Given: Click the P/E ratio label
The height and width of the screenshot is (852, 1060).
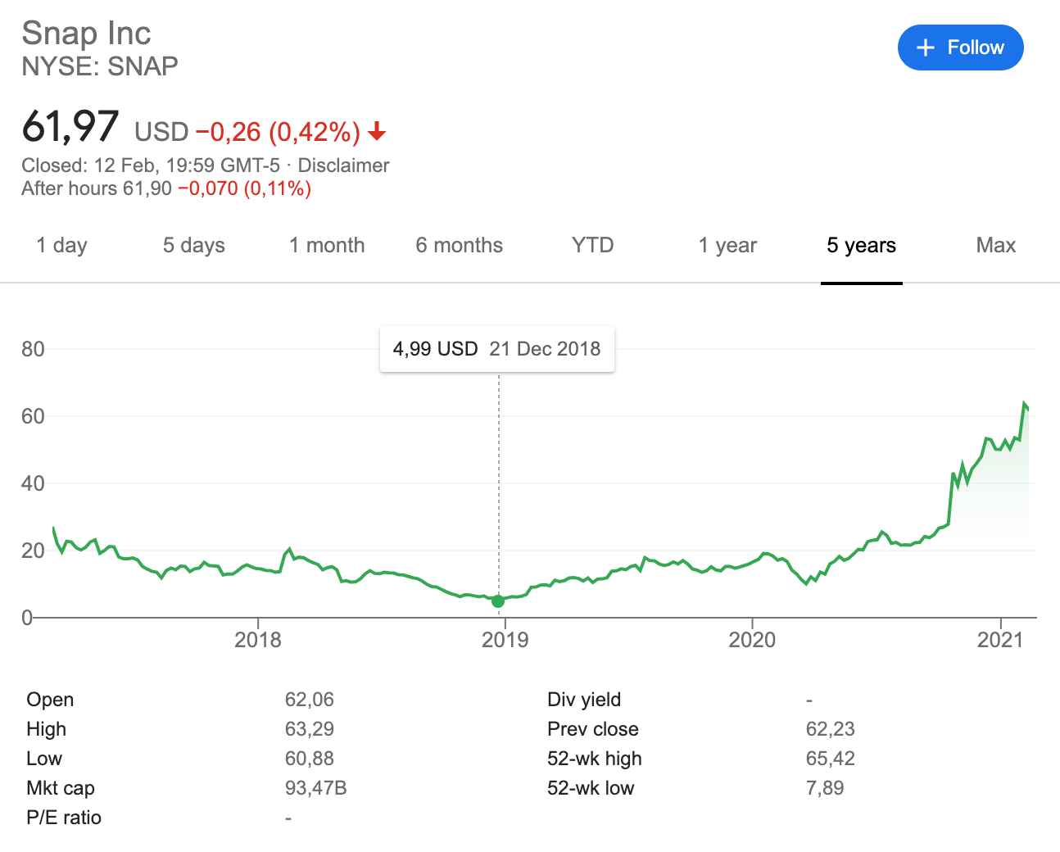Looking at the screenshot, I should [64, 818].
